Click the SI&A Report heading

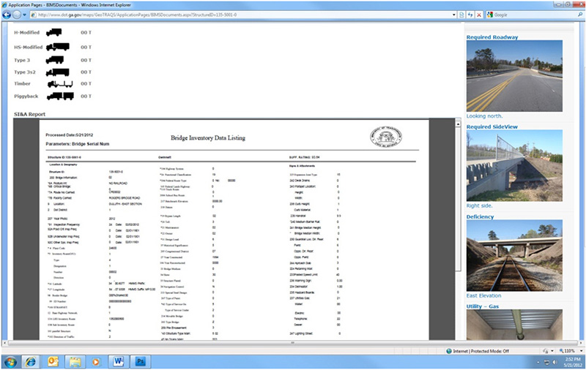click(x=29, y=114)
